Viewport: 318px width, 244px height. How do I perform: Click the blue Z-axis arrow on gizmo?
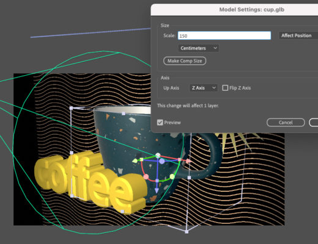point(157,190)
